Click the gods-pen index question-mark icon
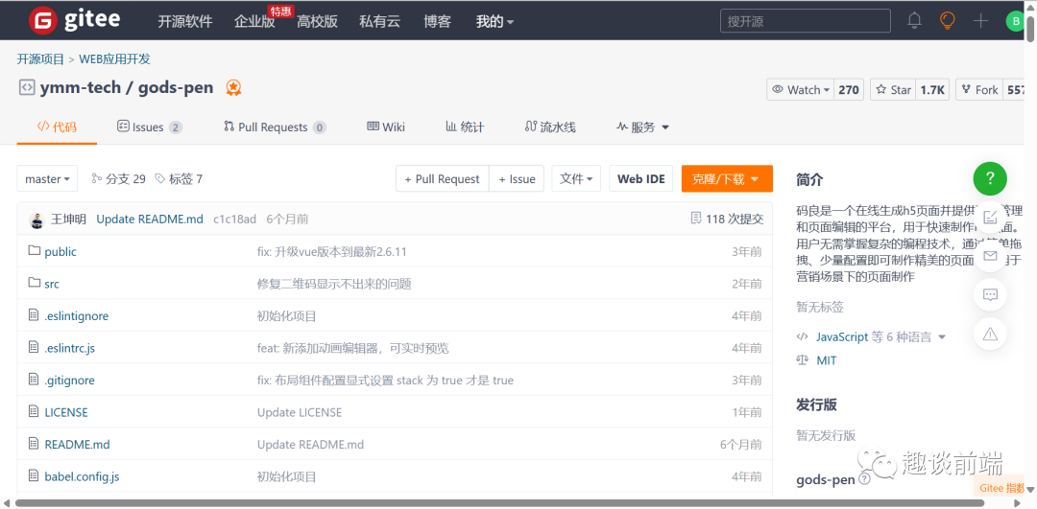1037x509 pixels. [x=864, y=480]
